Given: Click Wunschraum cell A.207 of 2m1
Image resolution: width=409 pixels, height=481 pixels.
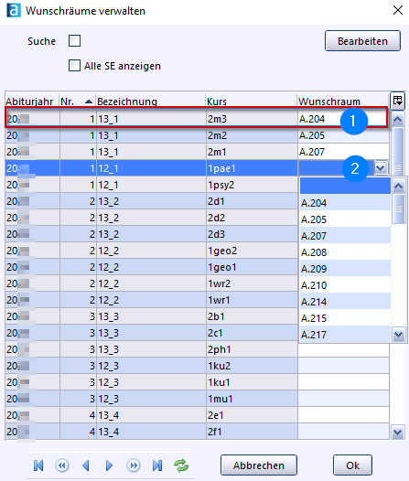Looking at the screenshot, I should [343, 152].
